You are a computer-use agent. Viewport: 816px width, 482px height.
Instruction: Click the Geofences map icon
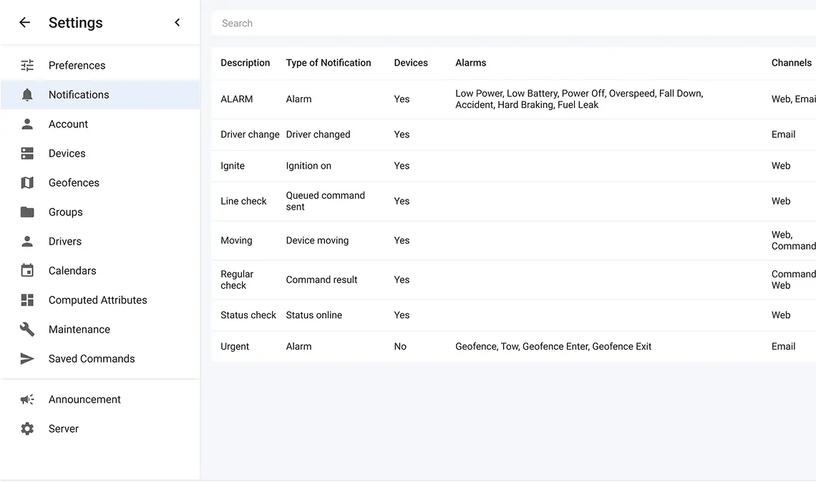(x=27, y=182)
